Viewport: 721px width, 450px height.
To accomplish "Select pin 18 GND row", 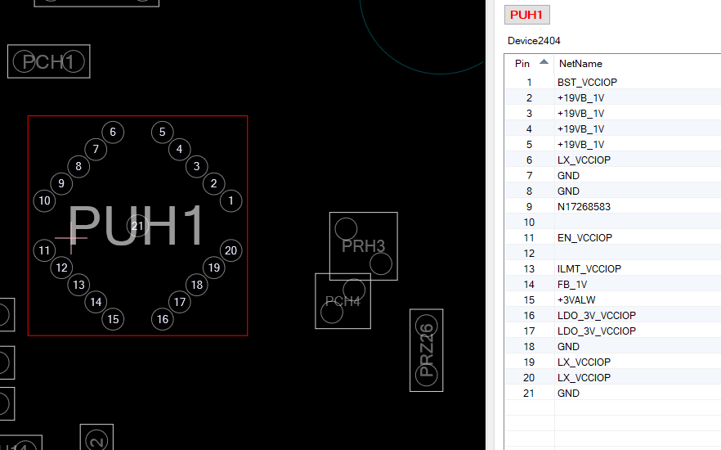I will point(613,346).
